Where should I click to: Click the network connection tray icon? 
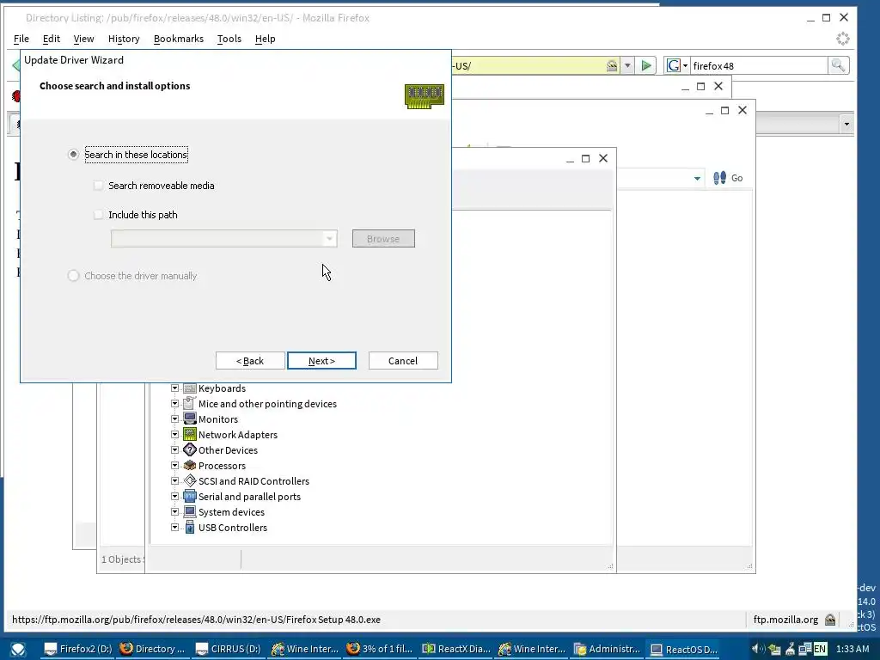[804, 650]
